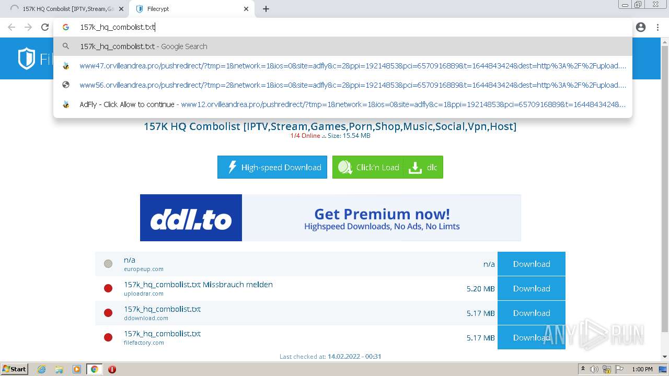Viewport: 669px width, 376px height.
Task: Open the volume speaker tray icon
Action: [595, 369]
